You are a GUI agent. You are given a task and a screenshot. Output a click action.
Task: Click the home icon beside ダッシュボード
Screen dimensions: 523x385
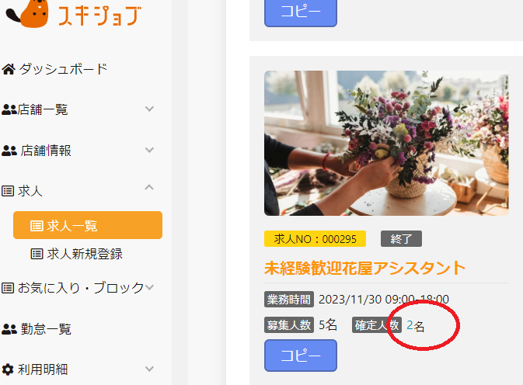(9, 69)
